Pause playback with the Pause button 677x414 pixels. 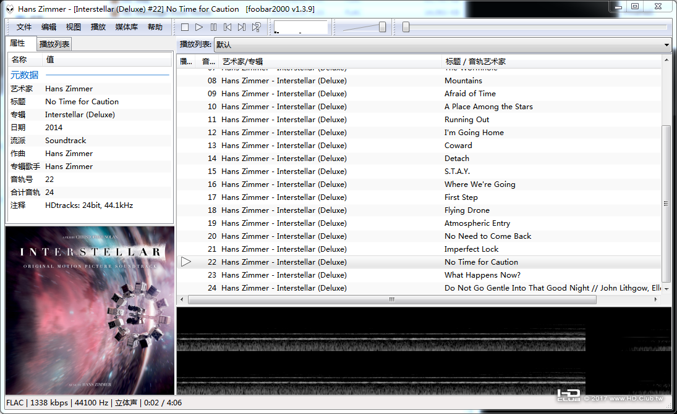213,27
